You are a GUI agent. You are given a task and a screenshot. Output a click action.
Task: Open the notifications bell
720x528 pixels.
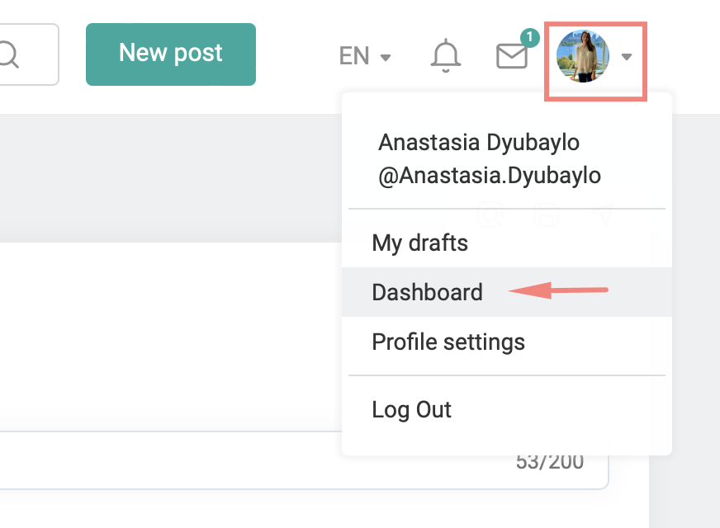point(446,56)
